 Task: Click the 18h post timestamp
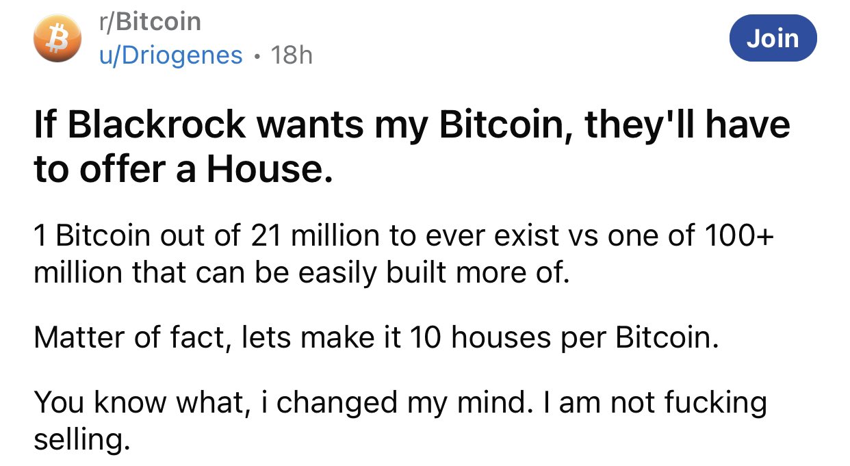point(292,55)
